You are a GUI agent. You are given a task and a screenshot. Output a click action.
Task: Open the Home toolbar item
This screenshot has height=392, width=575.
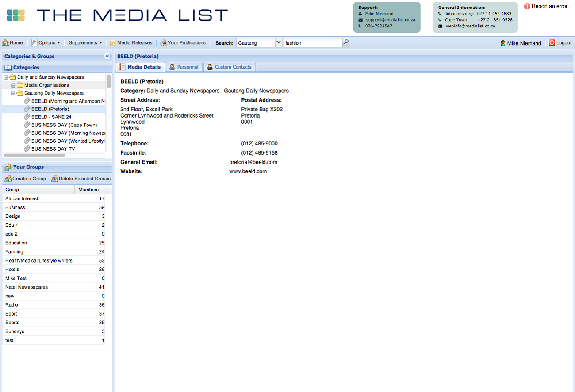pyautogui.click(x=12, y=43)
